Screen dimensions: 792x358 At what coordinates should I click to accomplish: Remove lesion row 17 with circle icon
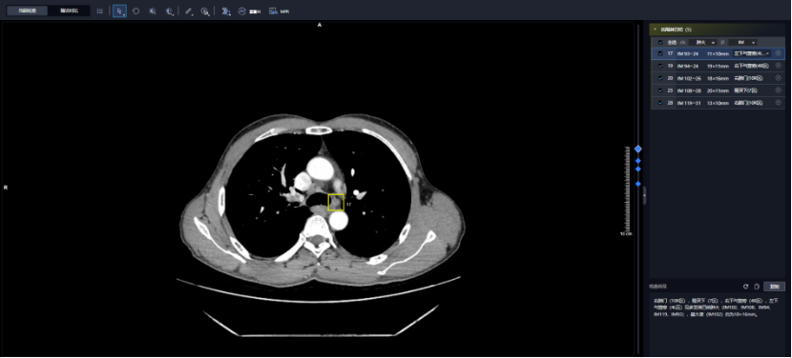click(x=779, y=53)
